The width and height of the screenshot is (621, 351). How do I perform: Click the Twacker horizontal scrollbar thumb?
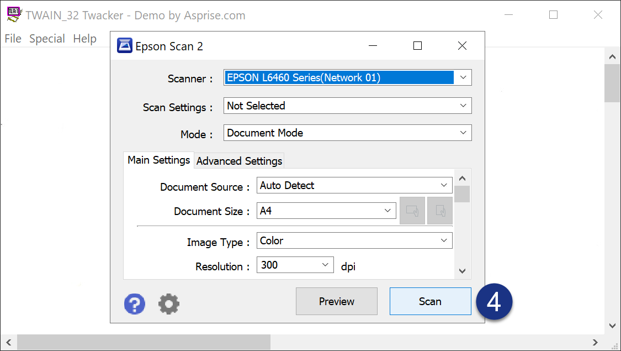[x=144, y=342]
